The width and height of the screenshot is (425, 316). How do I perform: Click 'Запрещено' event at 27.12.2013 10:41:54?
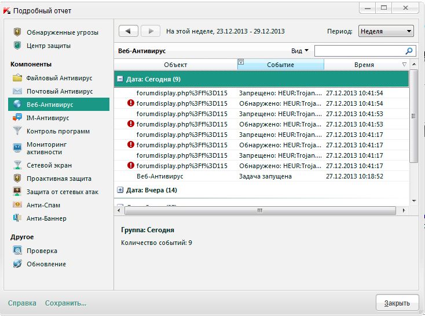(x=280, y=93)
